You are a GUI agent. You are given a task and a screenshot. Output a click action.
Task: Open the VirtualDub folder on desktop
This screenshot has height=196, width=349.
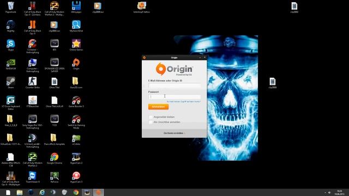[x=11, y=139]
